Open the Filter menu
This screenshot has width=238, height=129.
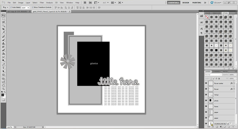point(42,3)
